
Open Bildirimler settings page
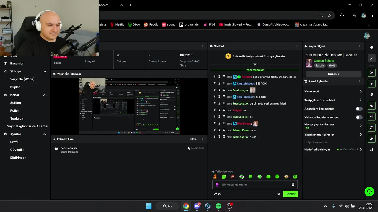(18, 158)
